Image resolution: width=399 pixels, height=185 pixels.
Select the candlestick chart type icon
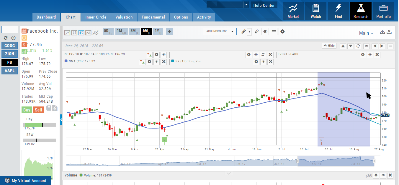(x=81, y=33)
